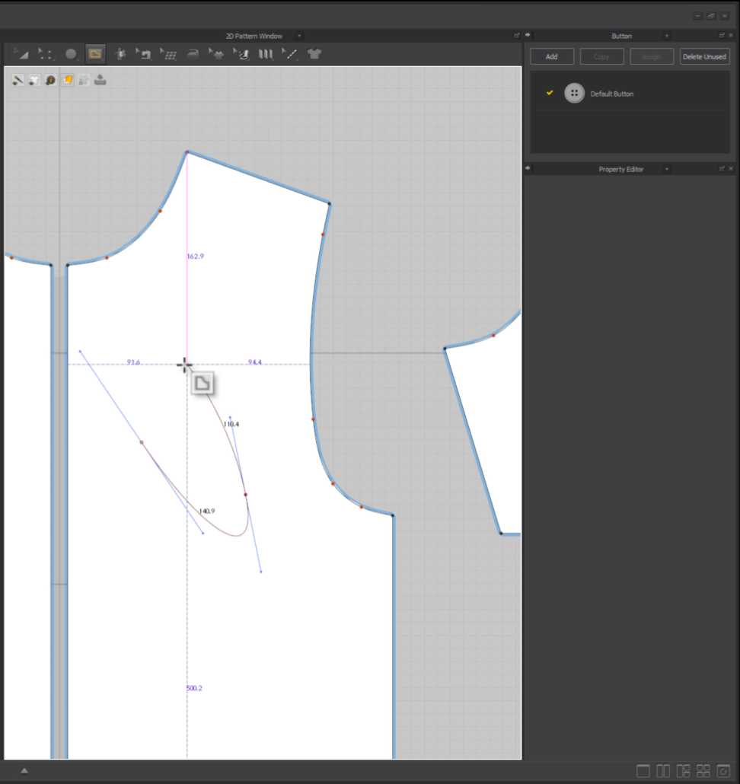The height and width of the screenshot is (784, 740).
Task: Activate the Edit Pattern tool
Action: 46,54
